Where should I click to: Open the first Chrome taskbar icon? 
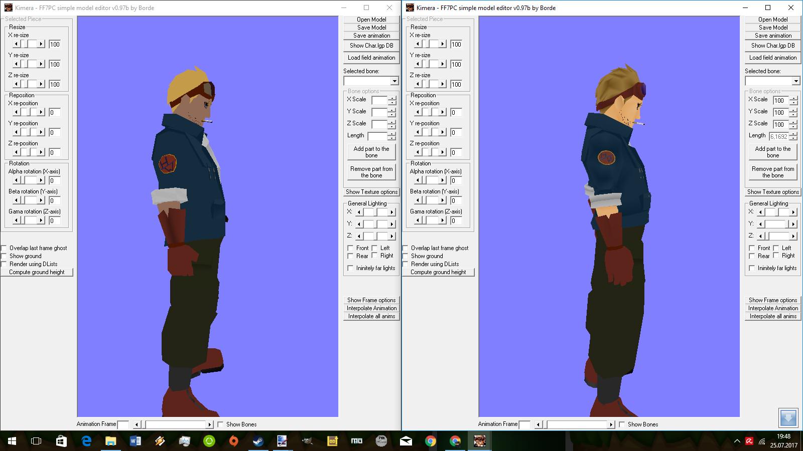(x=431, y=441)
